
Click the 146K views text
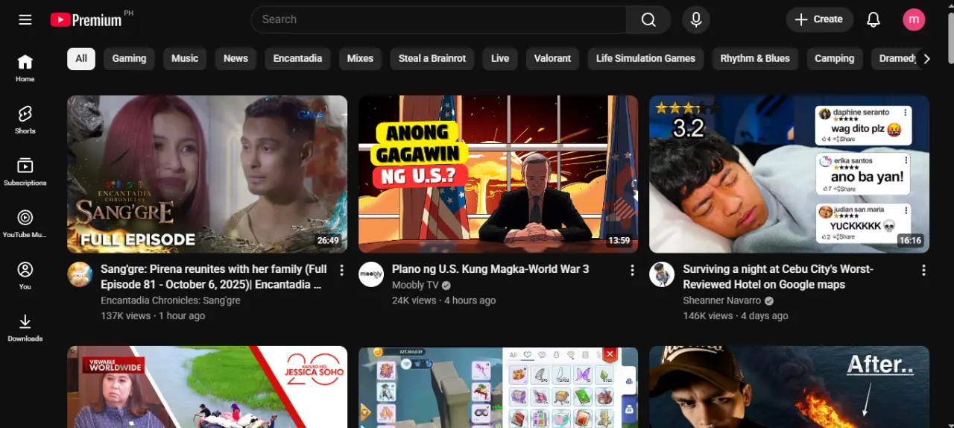tap(707, 315)
